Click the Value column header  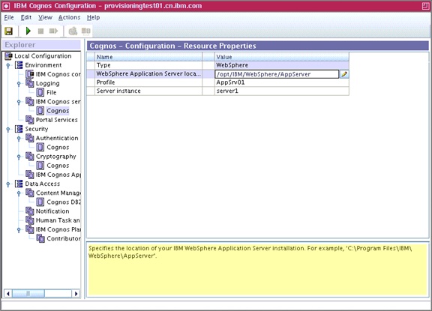coord(281,57)
